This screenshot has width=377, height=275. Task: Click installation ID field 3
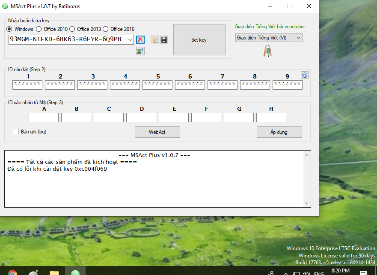[x=92, y=85]
